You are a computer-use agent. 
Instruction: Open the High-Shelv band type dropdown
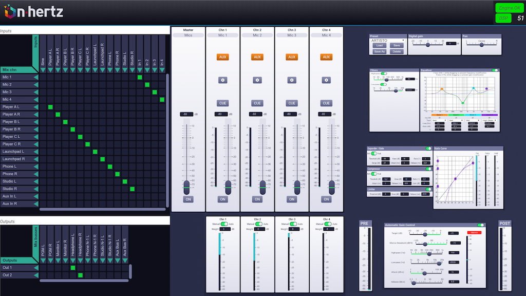489,120
